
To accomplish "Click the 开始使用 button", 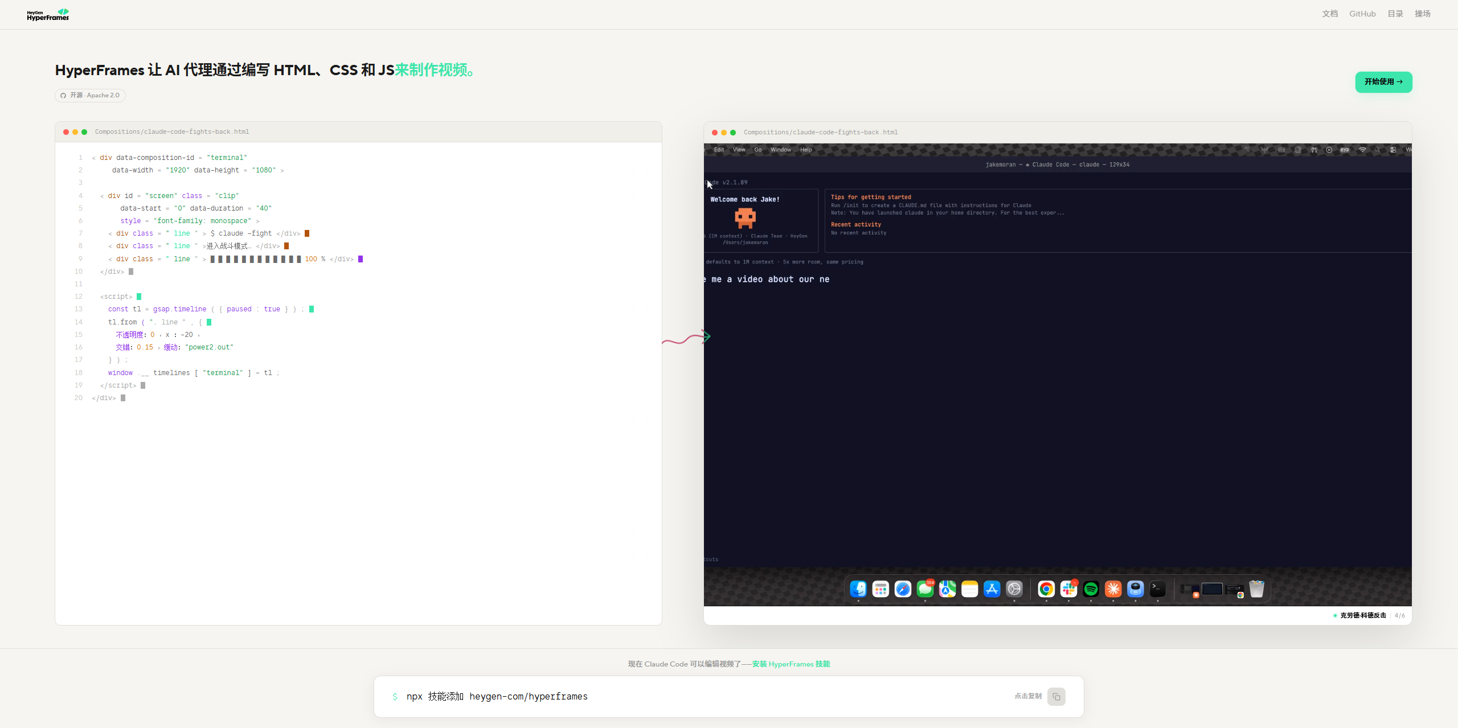I will (1383, 82).
